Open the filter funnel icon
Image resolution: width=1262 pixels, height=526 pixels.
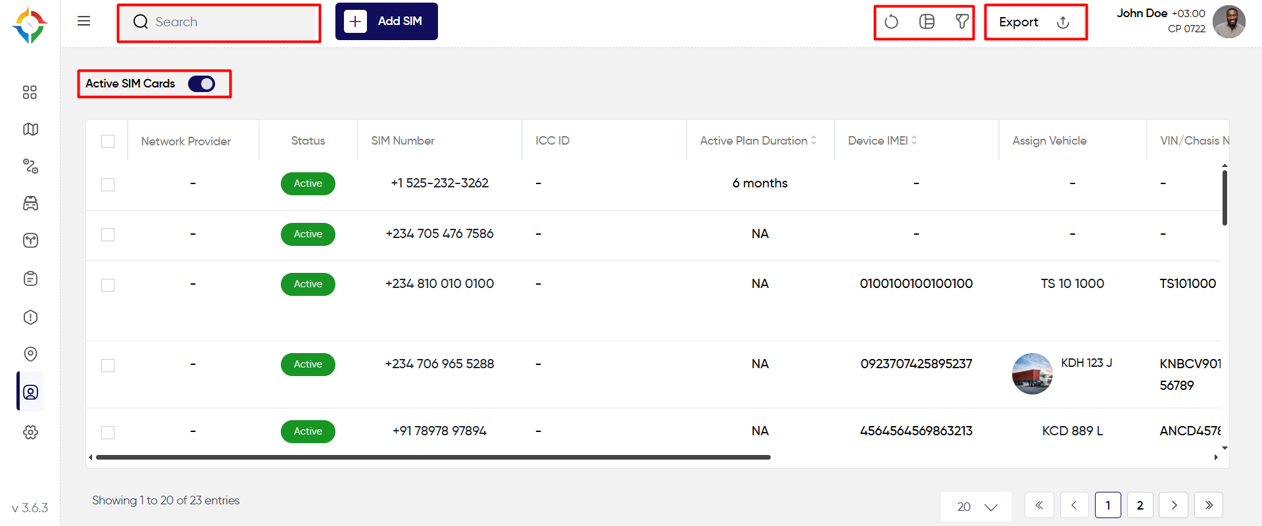click(962, 22)
